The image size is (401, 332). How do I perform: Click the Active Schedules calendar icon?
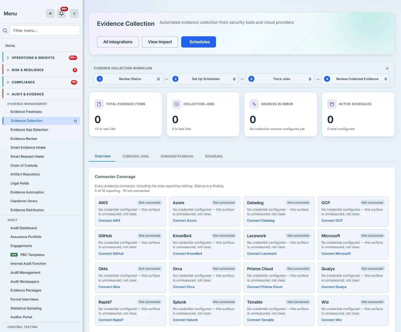332,104
